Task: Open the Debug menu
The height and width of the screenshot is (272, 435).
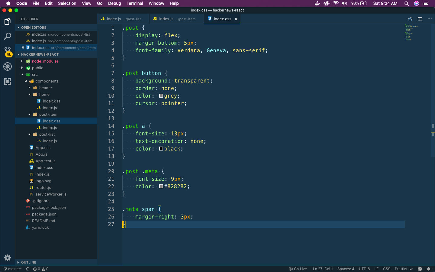Action: pos(114,3)
